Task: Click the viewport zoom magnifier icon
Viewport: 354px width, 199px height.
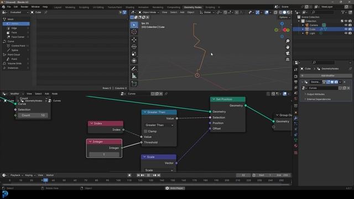Action: (x=288, y=41)
